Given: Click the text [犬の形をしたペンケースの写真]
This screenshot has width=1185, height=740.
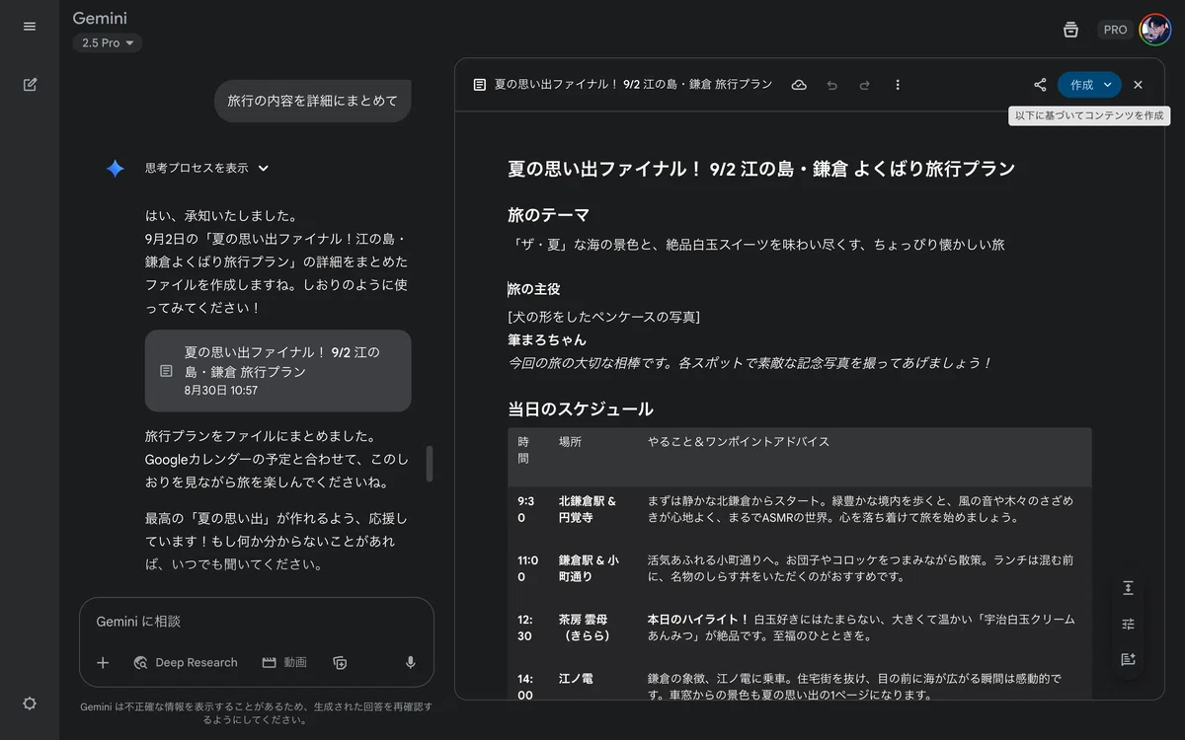Looking at the screenshot, I should tap(603, 317).
